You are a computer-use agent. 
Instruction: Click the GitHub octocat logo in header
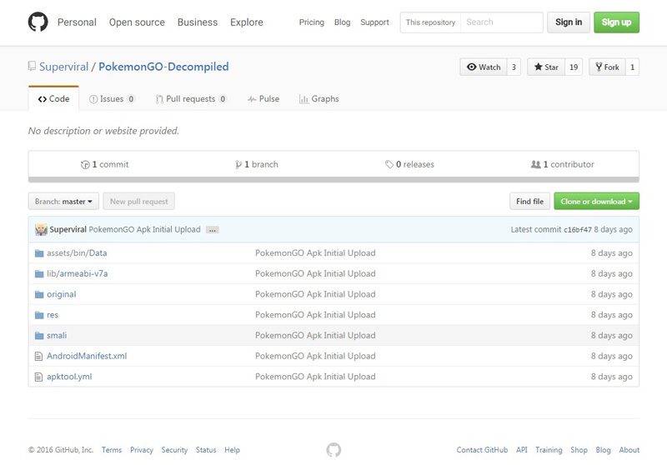[x=38, y=22]
